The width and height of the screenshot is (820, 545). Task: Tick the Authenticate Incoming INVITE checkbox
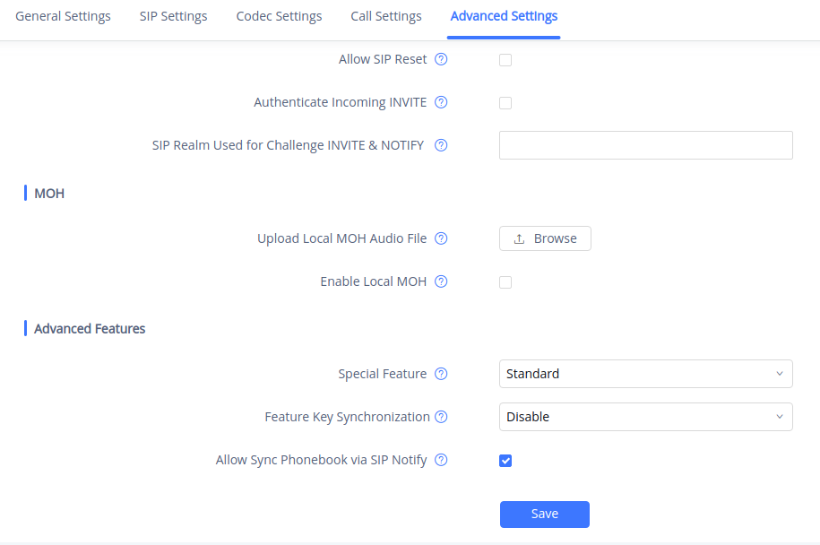(505, 103)
